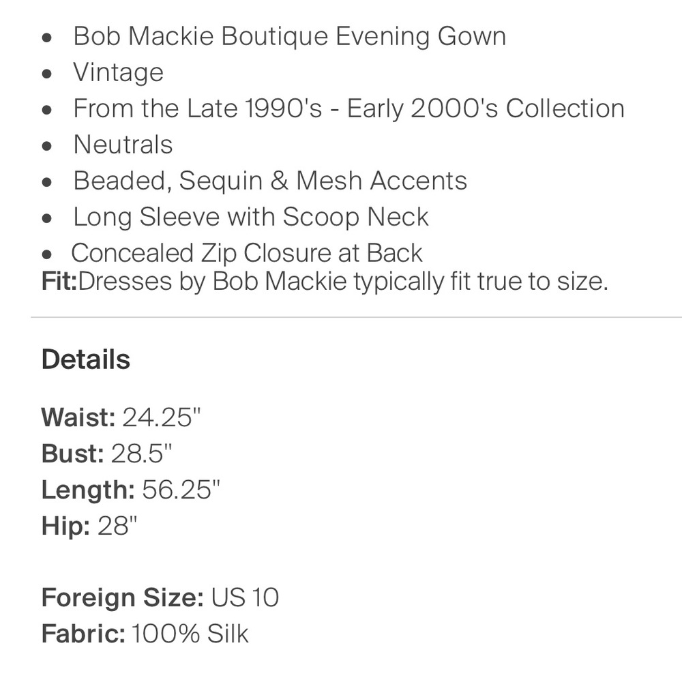The height and width of the screenshot is (682, 682).
Task: Select the bust value 28.5"
Action: (142, 454)
